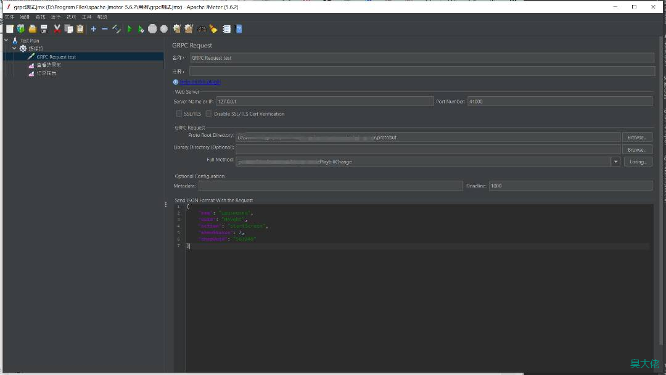The width and height of the screenshot is (666, 375).
Task: Open Search with the binoculars icon
Action: pos(202,29)
